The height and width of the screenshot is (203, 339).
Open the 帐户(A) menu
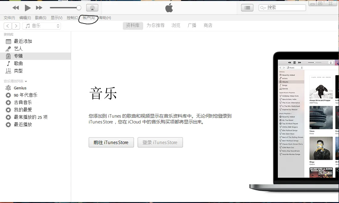pyautogui.click(x=88, y=18)
